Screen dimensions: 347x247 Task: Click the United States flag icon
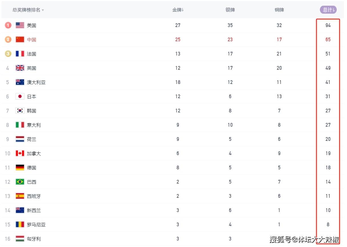20,25
